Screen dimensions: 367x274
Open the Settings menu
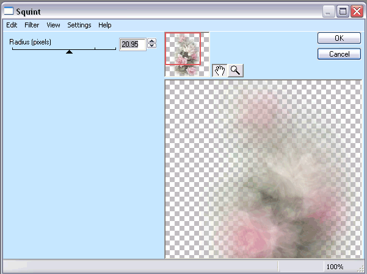[79, 25]
